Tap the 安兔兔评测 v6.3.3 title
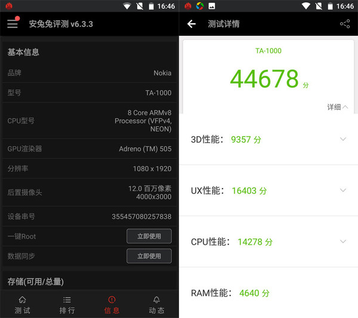 61,24
